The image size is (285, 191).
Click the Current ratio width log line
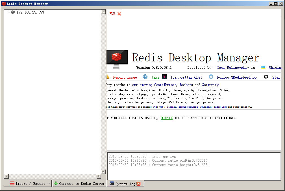pyautogui.click(x=158, y=161)
